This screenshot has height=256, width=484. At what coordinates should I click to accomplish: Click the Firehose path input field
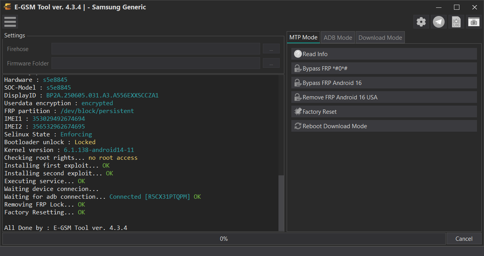(156, 49)
